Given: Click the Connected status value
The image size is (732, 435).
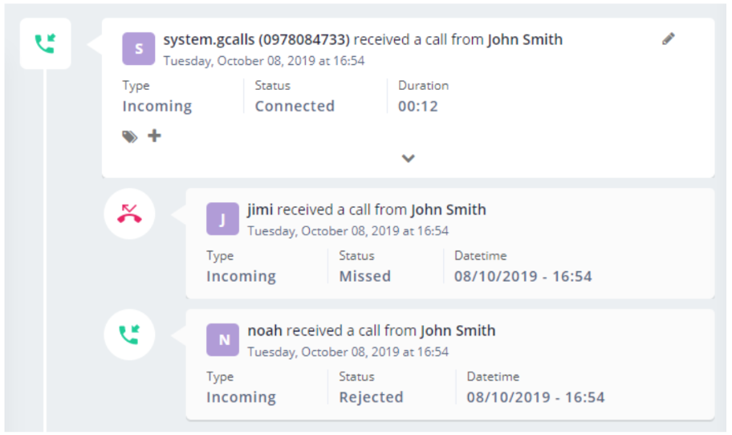Looking at the screenshot, I should pos(295,106).
